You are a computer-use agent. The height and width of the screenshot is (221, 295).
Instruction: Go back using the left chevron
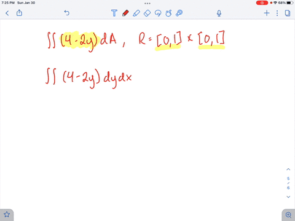coord(7,14)
